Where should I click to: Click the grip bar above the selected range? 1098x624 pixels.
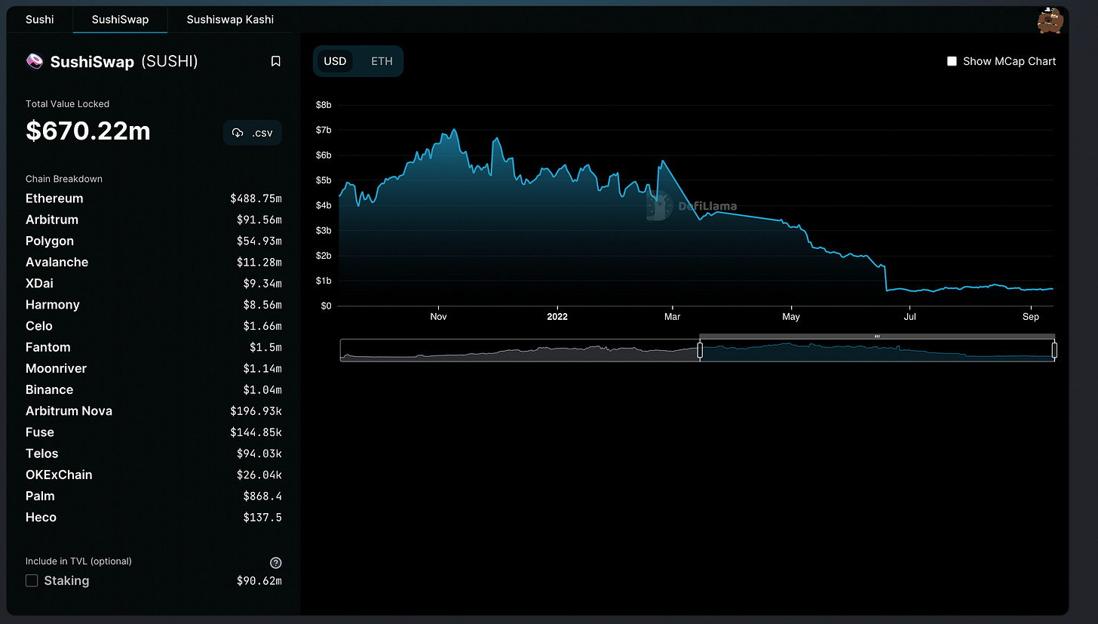[877, 337]
